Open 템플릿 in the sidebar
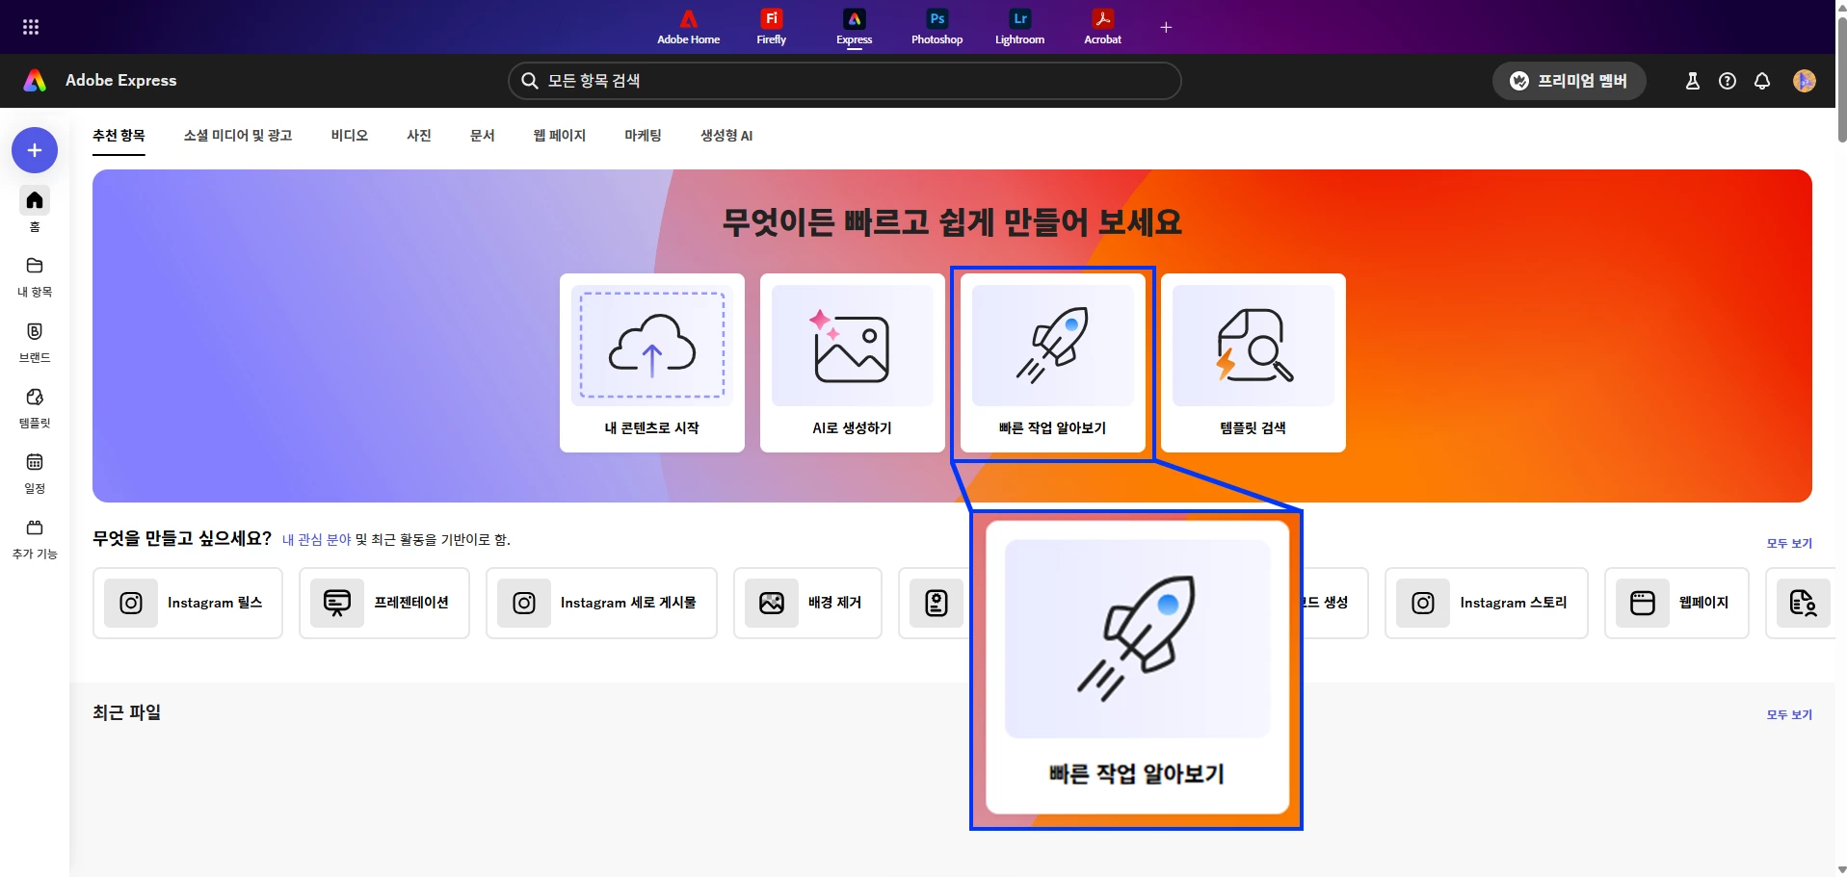1847x877 pixels. 35,407
